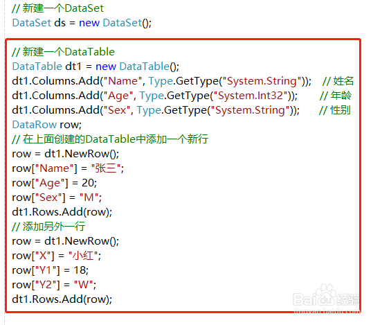
Task: Click the comment line "// 新建一个DataSet"
Action: [x=57, y=8]
